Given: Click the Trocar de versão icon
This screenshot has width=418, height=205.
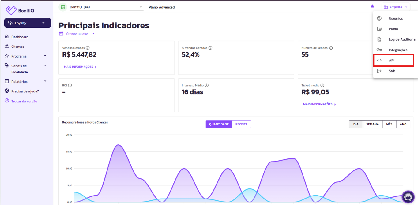Looking at the screenshot, I should coord(7,101).
